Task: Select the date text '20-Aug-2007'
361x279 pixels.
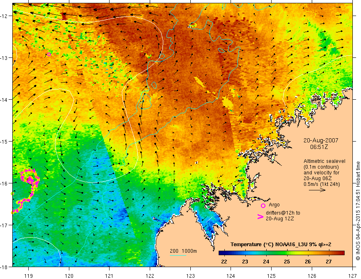Action: click(321, 140)
